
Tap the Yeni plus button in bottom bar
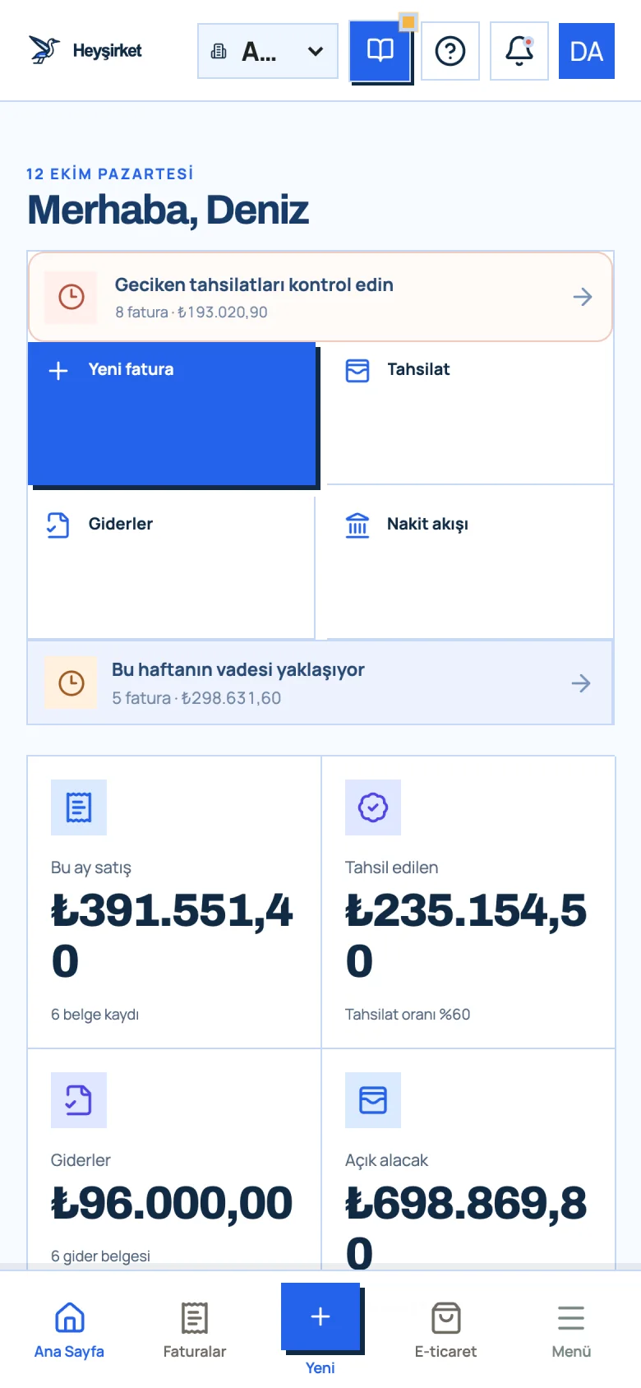click(x=320, y=1317)
